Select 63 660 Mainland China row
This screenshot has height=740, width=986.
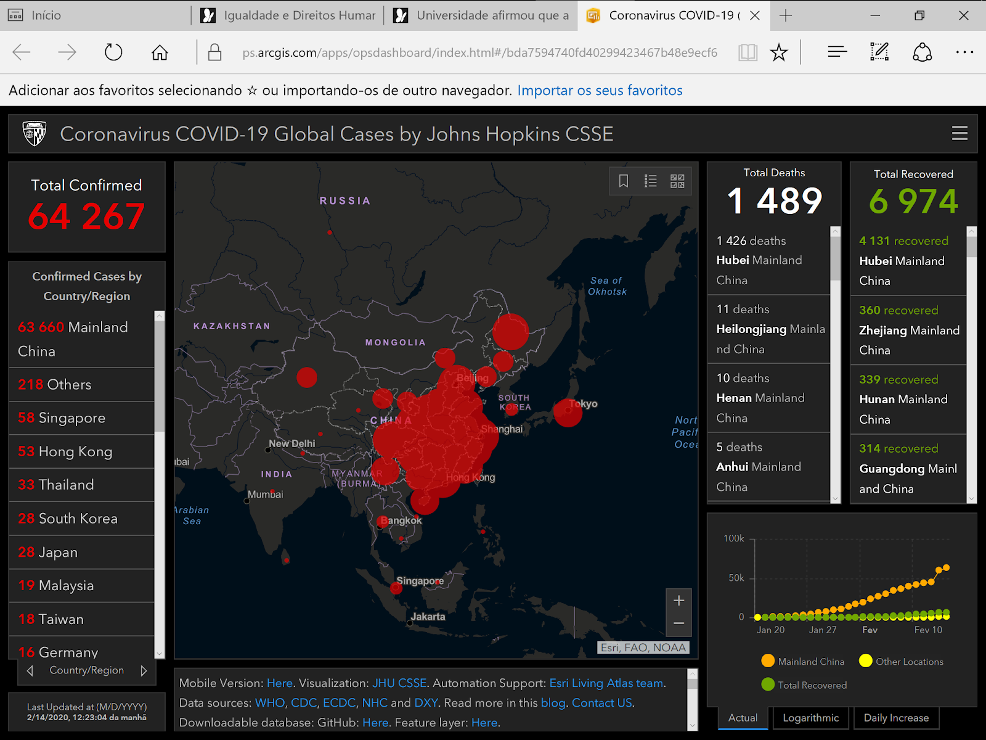[x=81, y=339]
